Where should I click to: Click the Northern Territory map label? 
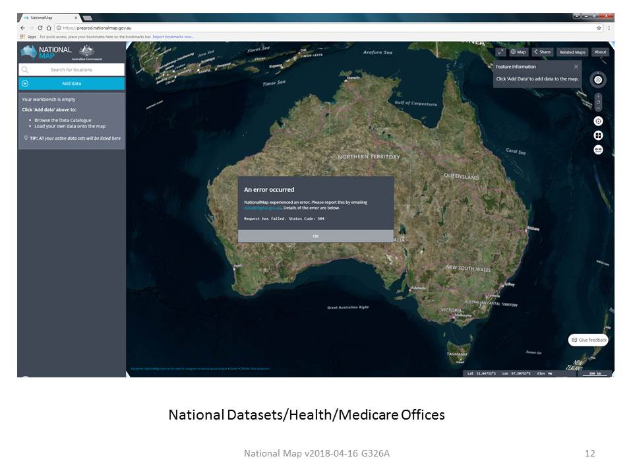(369, 157)
